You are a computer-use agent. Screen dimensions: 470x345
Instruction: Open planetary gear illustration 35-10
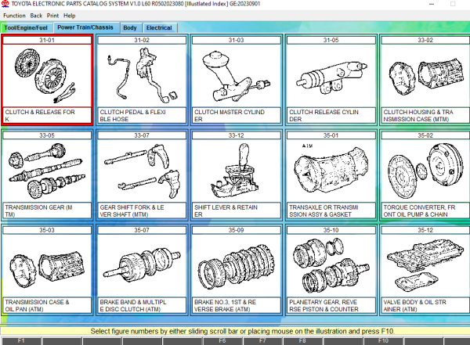coord(331,266)
